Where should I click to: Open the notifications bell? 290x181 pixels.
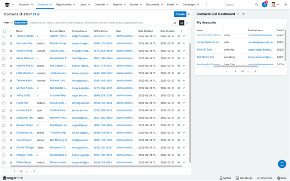pyautogui.click(x=265, y=5)
